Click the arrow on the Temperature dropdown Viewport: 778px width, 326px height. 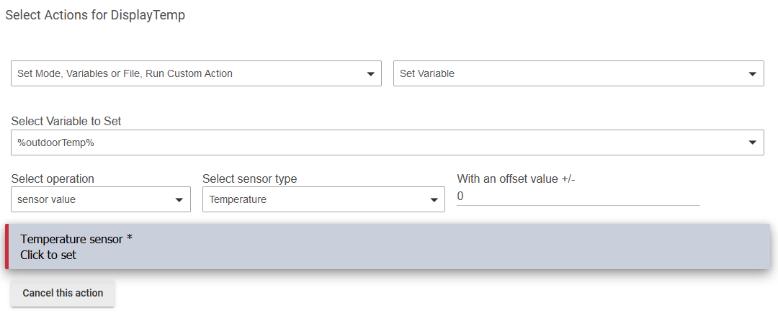[434, 200]
